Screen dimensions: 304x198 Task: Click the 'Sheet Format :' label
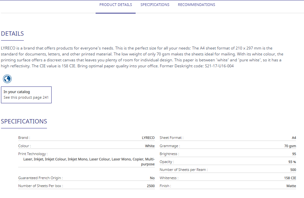click(x=171, y=138)
